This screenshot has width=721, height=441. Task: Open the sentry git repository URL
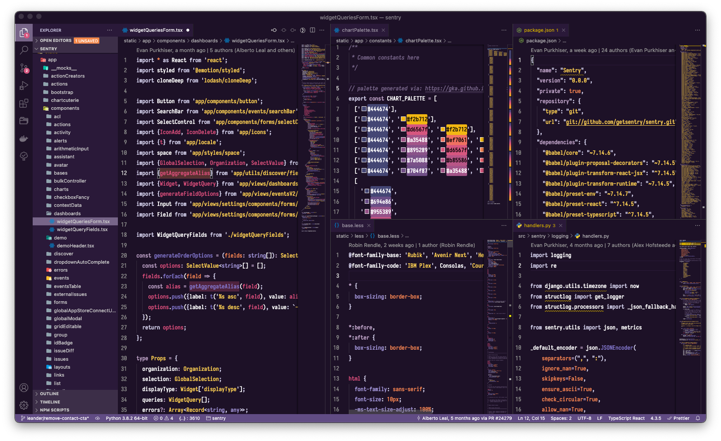620,122
